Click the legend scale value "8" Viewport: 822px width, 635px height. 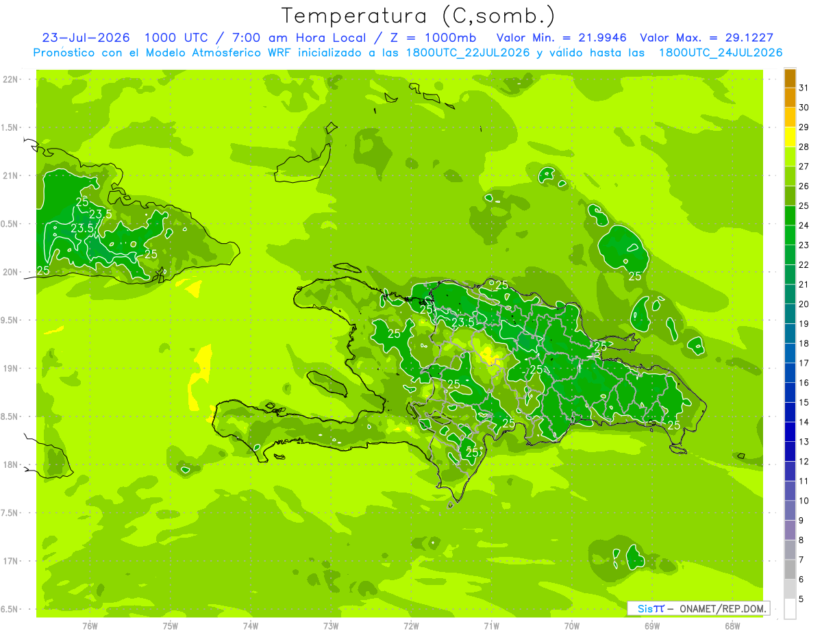tap(801, 540)
